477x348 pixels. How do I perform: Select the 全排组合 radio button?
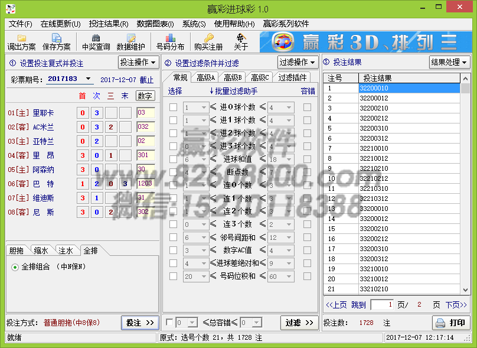click(15, 267)
